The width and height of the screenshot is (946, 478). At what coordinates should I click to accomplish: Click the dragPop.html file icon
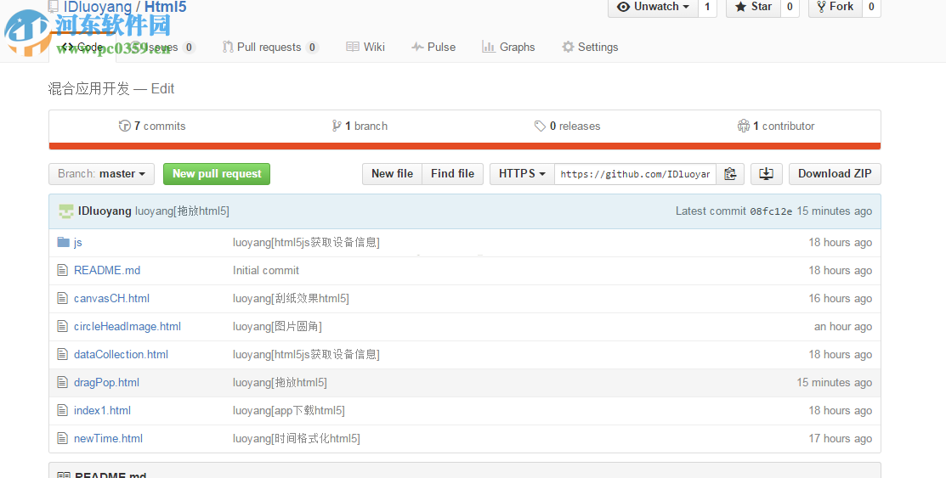click(63, 382)
